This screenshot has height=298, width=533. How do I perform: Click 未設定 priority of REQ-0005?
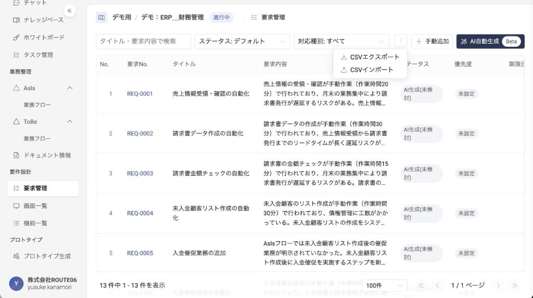[466, 253]
